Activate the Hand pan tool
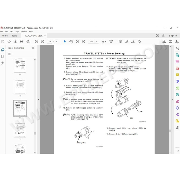The height and width of the screenshot is (180, 180). click(71, 42)
